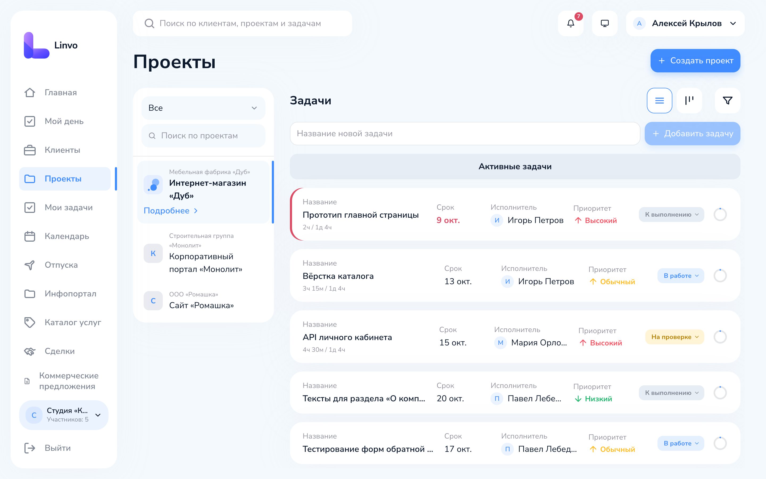
Task: Open the task filter funnel icon
Action: coord(727,100)
